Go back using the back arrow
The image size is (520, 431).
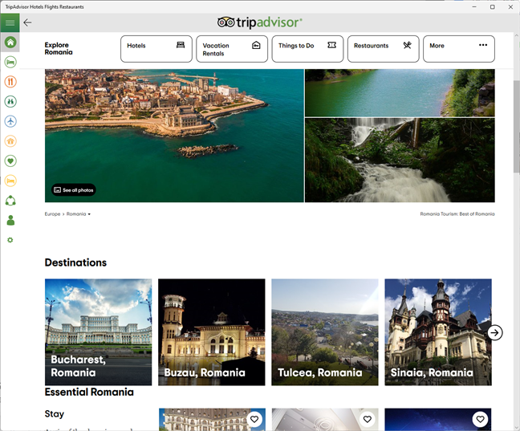click(x=27, y=22)
